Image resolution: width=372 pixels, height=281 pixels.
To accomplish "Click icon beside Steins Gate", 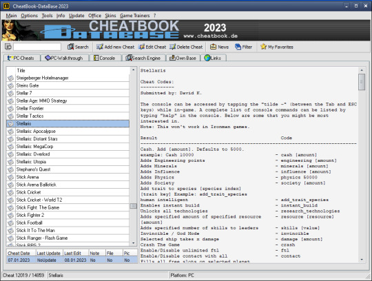I will (x=10, y=85).
